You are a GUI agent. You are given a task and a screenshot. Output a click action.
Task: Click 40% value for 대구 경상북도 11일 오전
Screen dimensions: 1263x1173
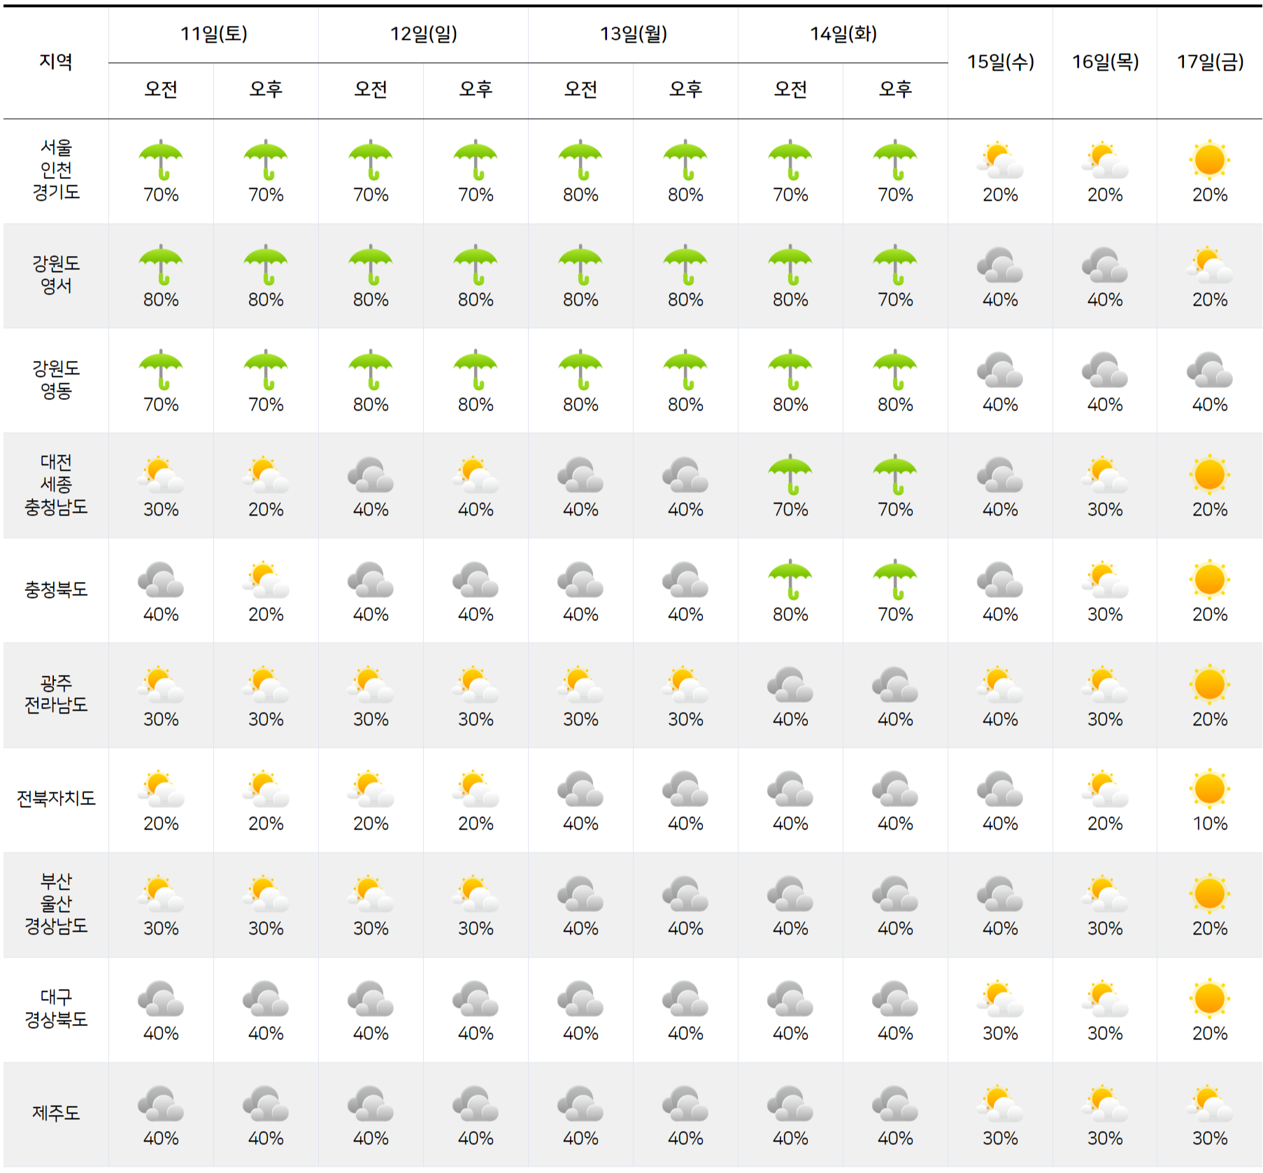point(161,1033)
